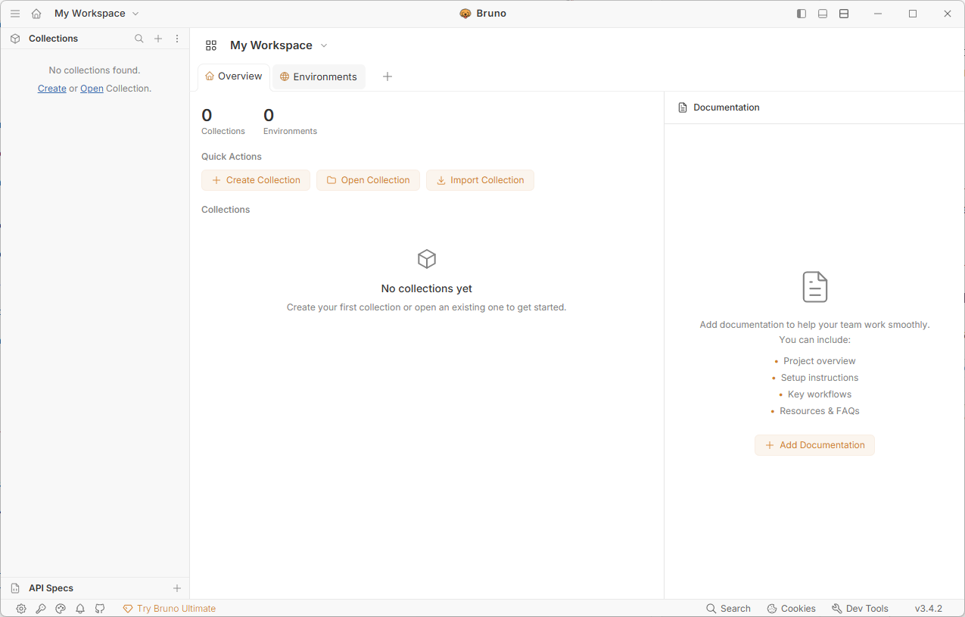Follow the Create link in the sidebar
Screen dimensions: 965x617
click(x=52, y=89)
